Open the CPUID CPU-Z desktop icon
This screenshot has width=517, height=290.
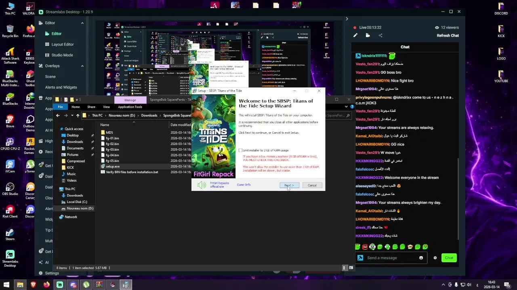[10, 143]
